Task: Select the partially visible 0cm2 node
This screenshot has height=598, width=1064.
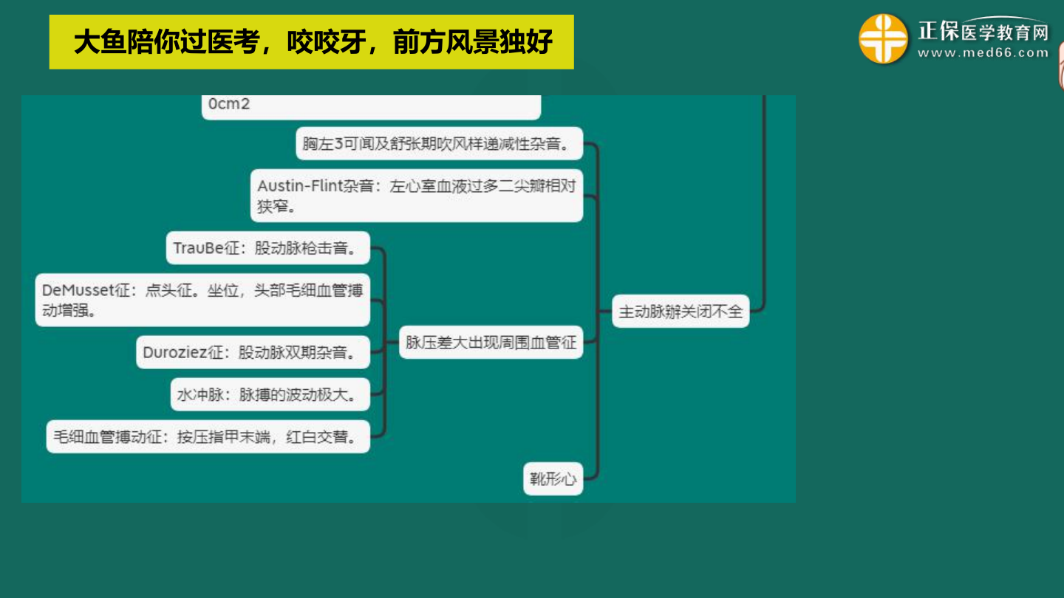Action: pyautogui.click(x=370, y=106)
